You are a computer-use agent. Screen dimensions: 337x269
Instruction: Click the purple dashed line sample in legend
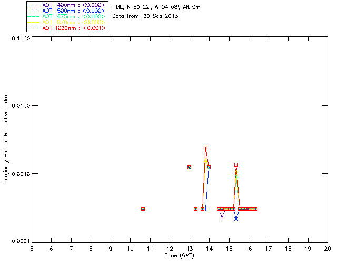[34, 5]
